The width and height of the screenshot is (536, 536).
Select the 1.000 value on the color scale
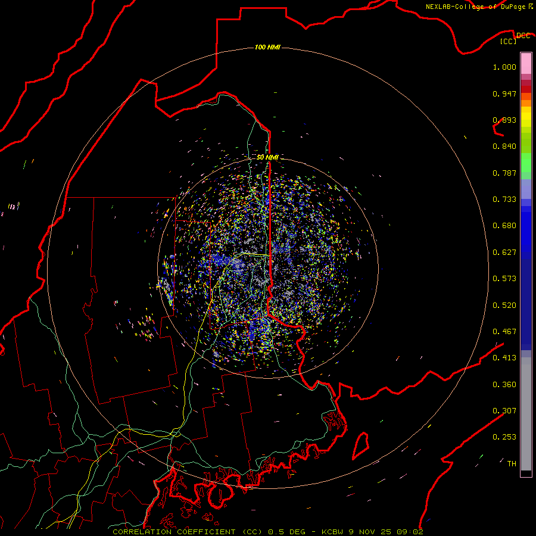tap(504, 67)
